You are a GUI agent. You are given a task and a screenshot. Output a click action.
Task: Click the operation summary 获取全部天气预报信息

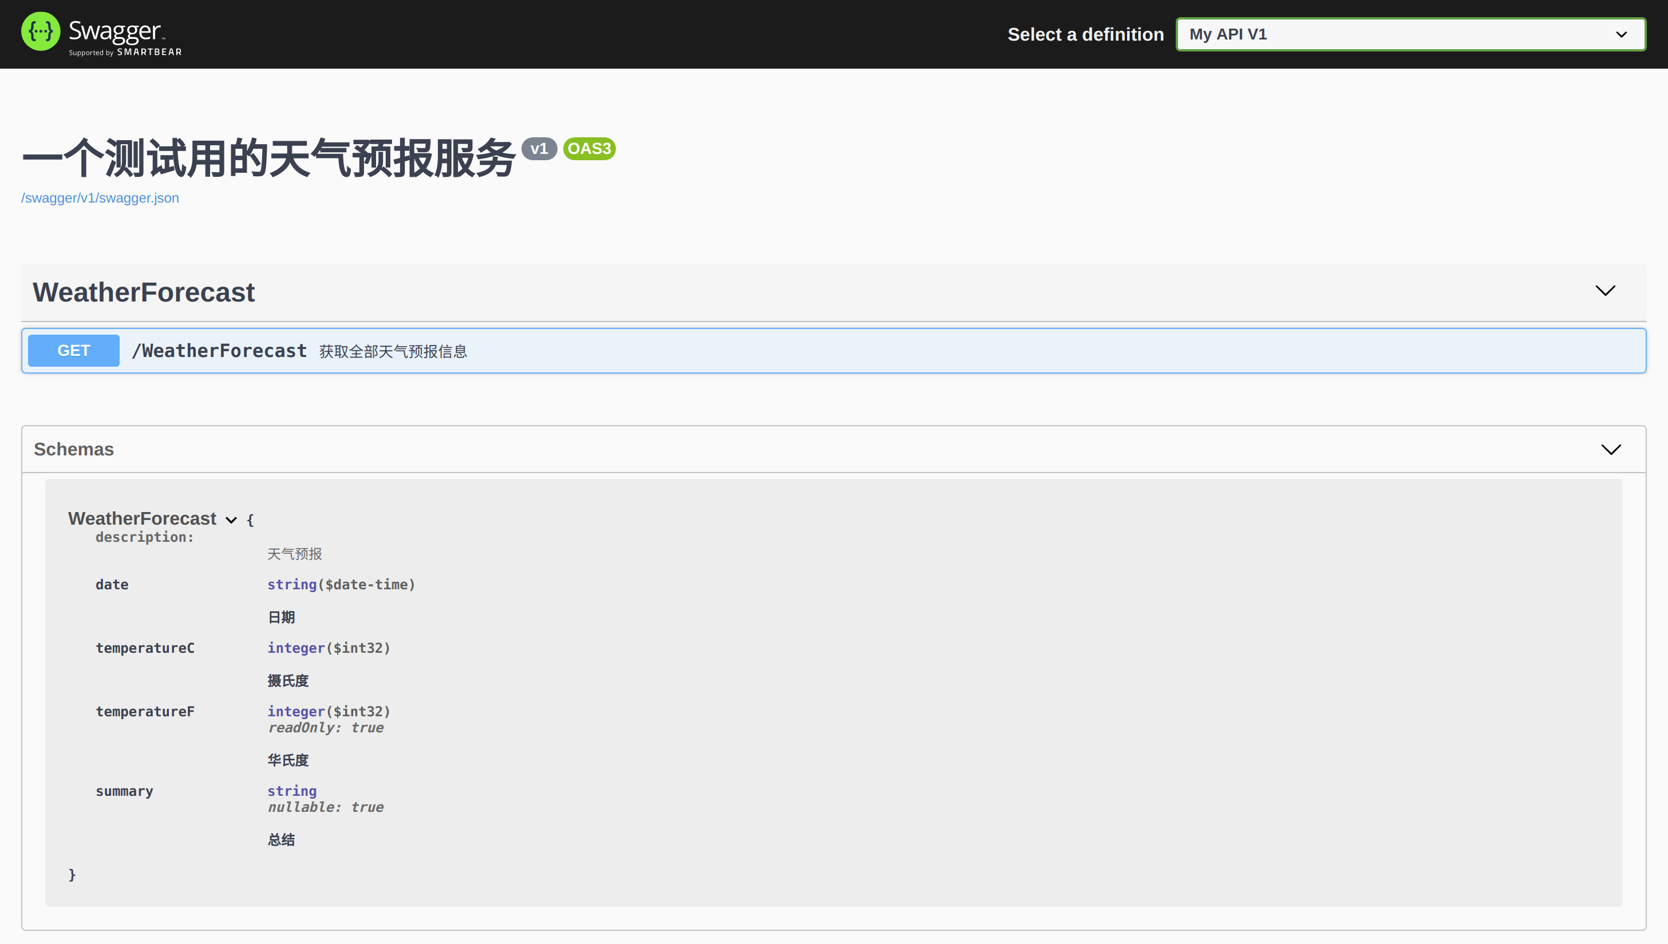tap(393, 351)
